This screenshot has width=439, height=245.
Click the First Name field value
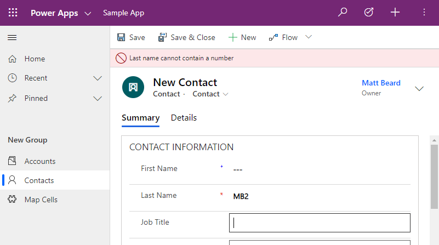[238, 170]
